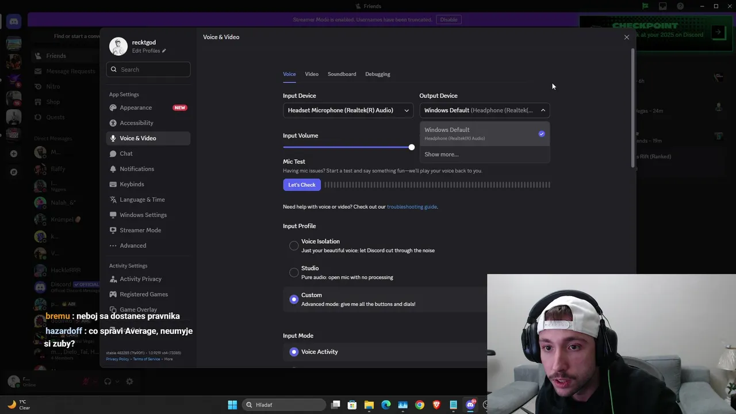Toggle mute microphone icon in user panel
This screenshot has width=736, height=414.
(x=86, y=381)
